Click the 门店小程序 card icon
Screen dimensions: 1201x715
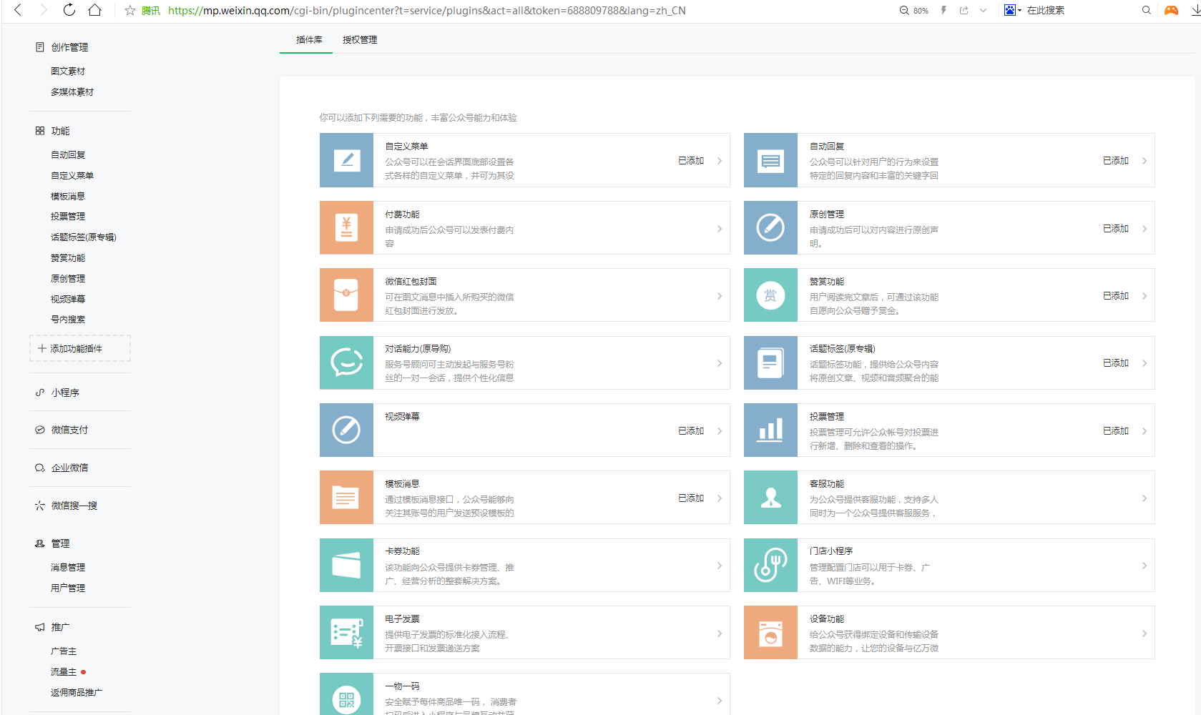click(x=770, y=566)
